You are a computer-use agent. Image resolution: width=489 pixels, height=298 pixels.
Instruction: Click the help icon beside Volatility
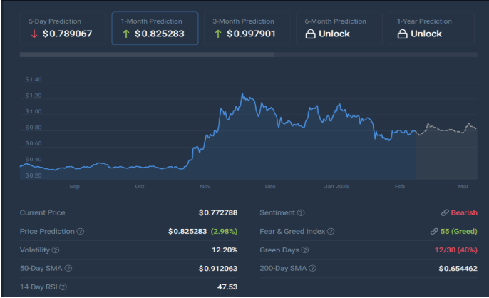pyautogui.click(x=56, y=250)
